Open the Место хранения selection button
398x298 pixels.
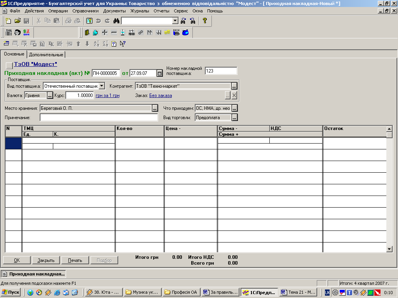pyautogui.click(x=155, y=108)
